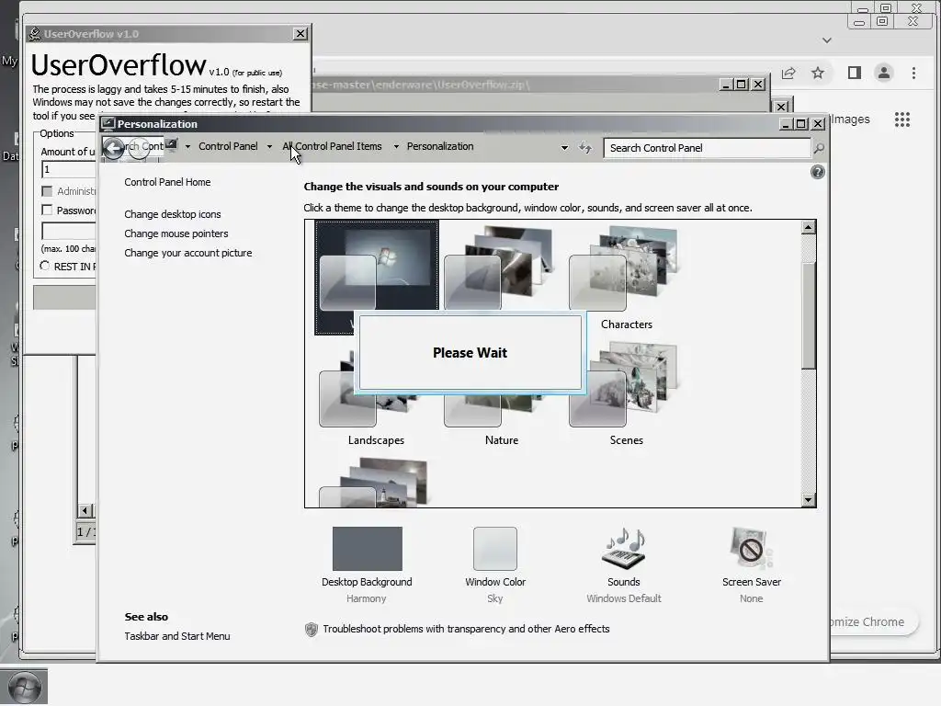Viewport: 941px width, 706px height.
Task: Open the Screen Saver icon
Action: coord(751,549)
